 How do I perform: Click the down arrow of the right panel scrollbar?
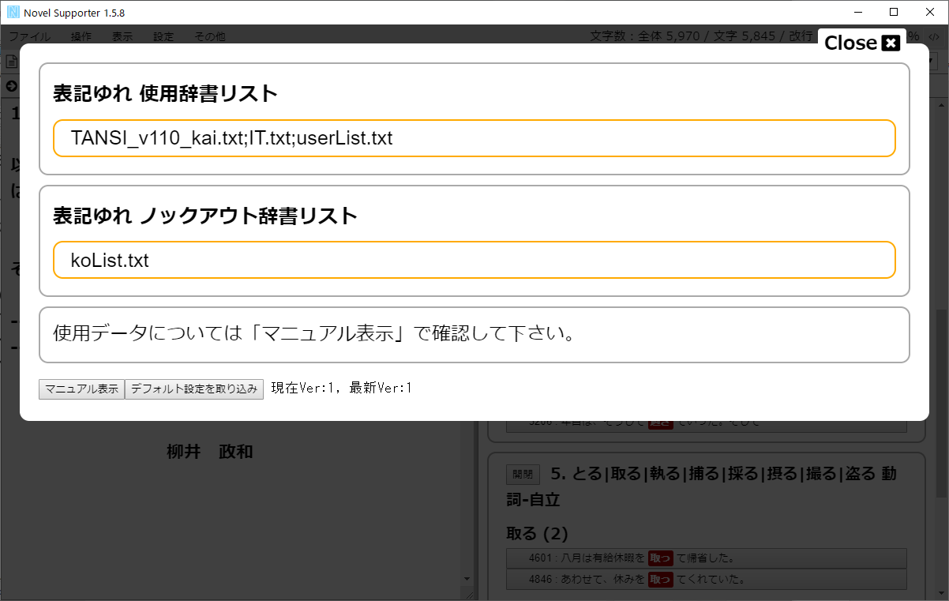coord(943,593)
